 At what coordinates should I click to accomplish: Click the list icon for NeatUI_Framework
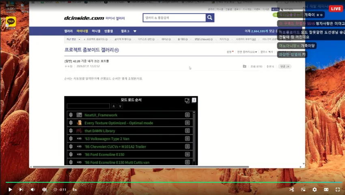pyautogui.click(x=187, y=115)
